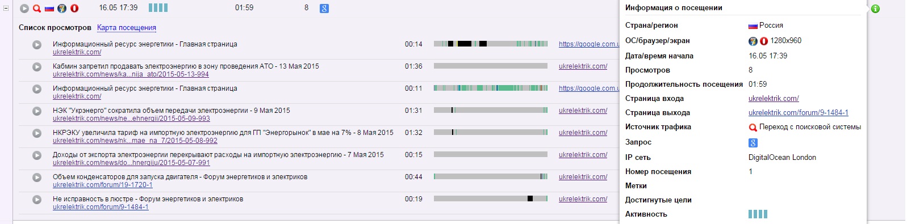
Task: Play the visit recording from header row
Action: click(24, 9)
